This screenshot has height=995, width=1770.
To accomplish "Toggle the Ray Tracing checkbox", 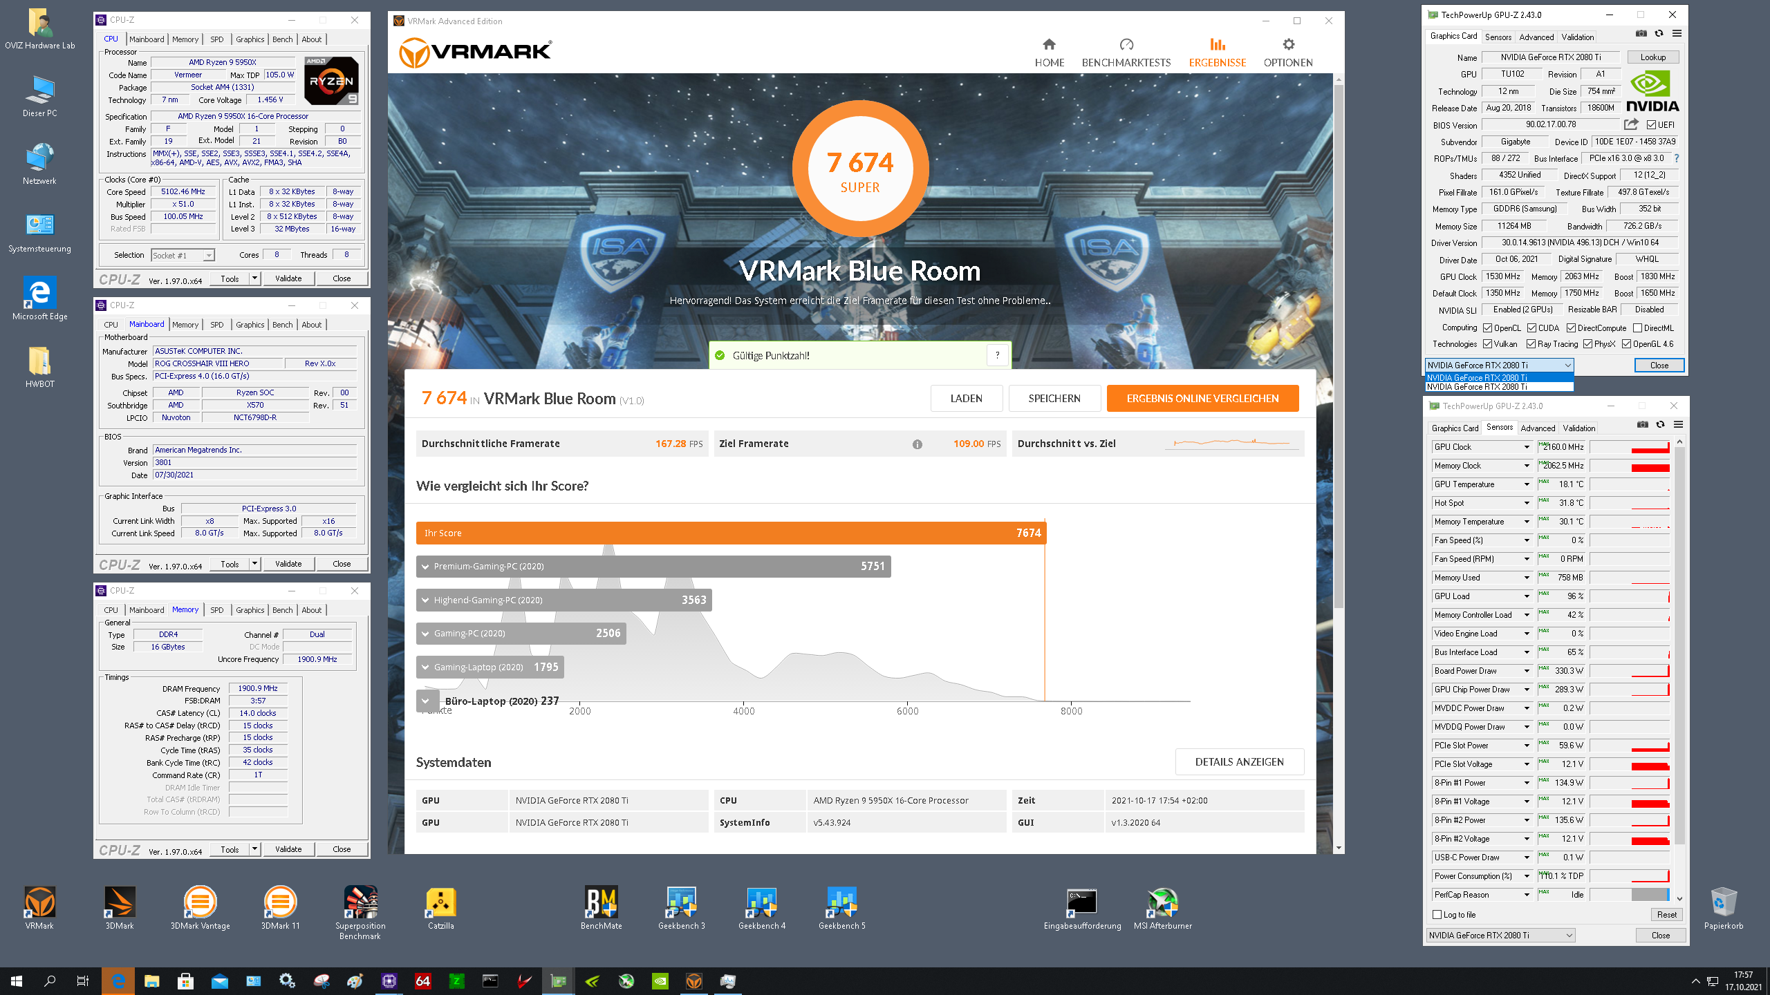I will [x=1531, y=344].
